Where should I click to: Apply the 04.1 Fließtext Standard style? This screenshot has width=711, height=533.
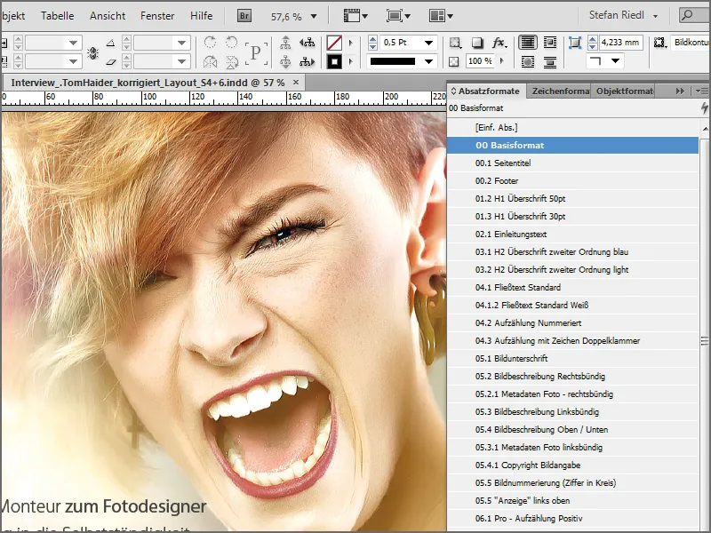pyautogui.click(x=572, y=287)
